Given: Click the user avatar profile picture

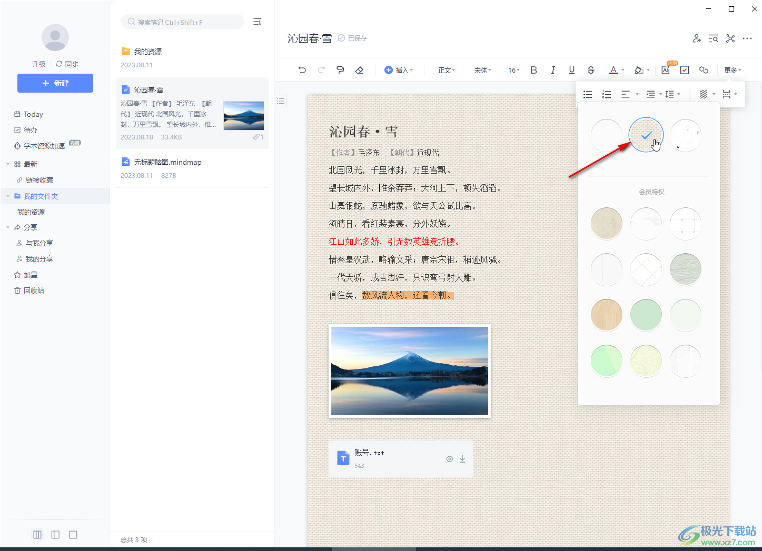Looking at the screenshot, I should click(x=55, y=37).
